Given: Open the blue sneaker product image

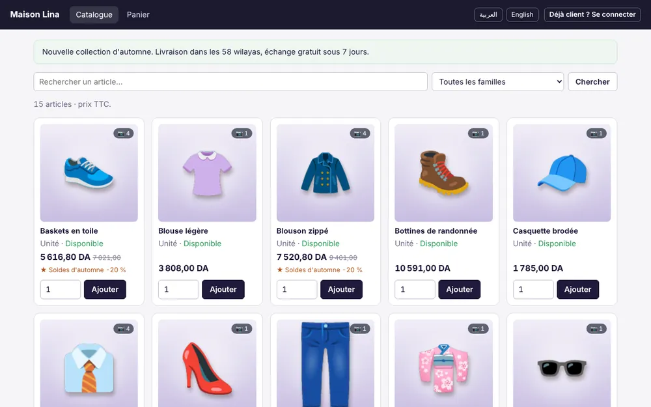Looking at the screenshot, I should 89,173.
